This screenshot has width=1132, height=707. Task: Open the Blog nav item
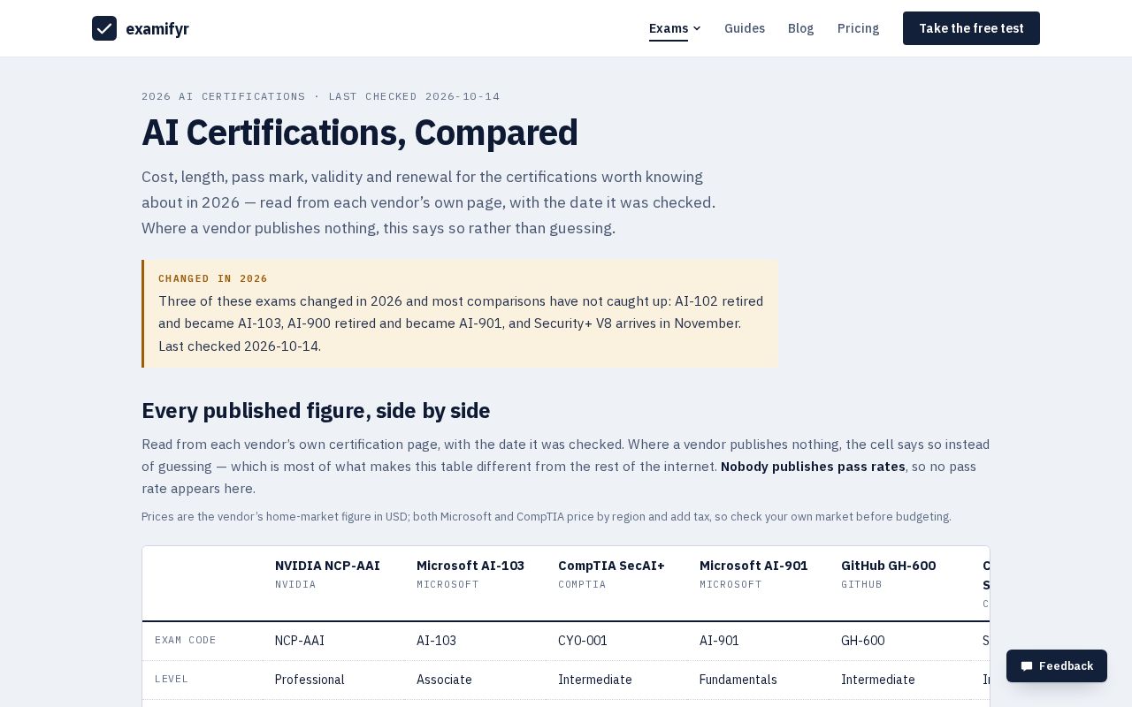point(801,28)
